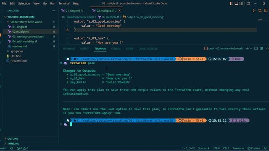Split the terminal icon
The width and height of the screenshot is (269, 151).
pos(256,49)
